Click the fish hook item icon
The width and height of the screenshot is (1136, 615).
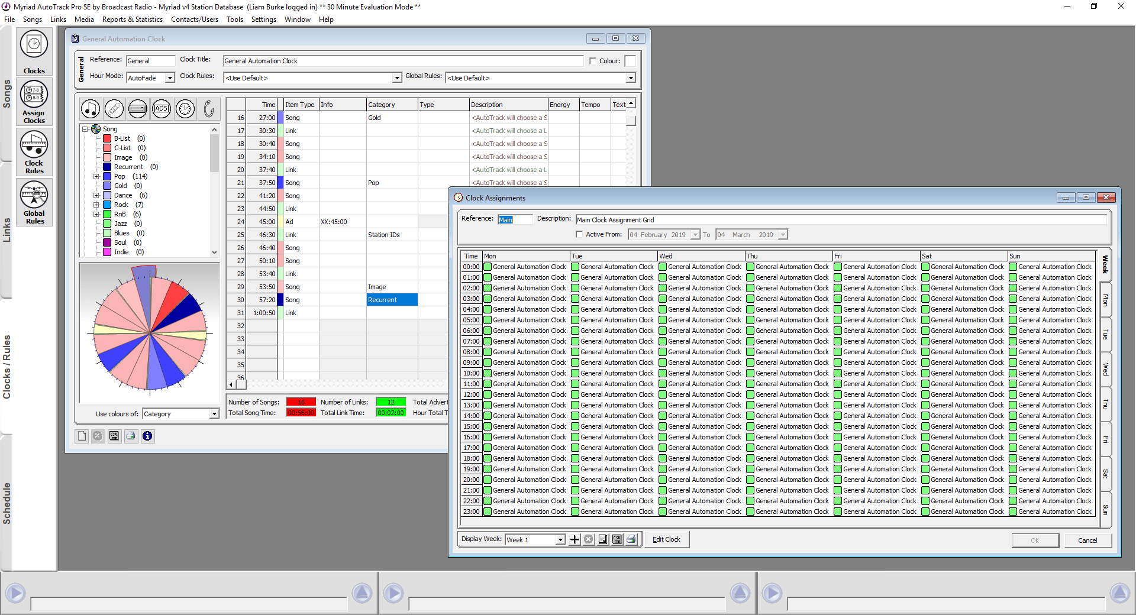209,109
